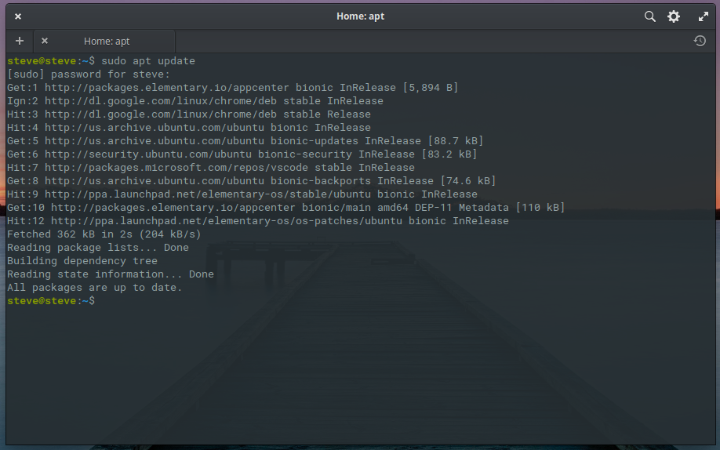Click the 'sudo apt update' command text
The image size is (720, 450).
148,60
